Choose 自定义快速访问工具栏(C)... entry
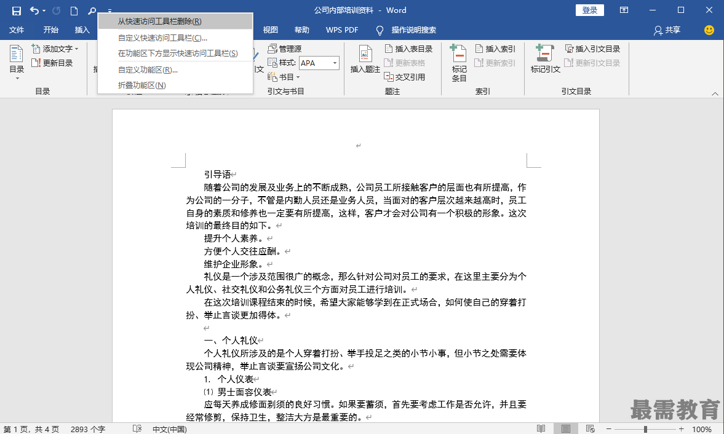 coord(175,38)
